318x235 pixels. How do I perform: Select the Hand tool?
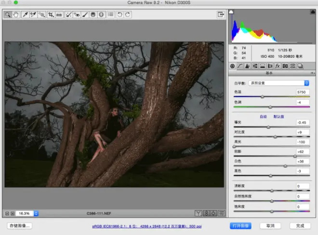[16, 14]
